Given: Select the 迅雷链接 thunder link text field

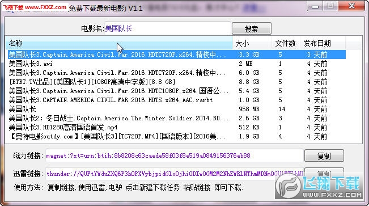Looking at the screenshot, I should tap(175, 174).
